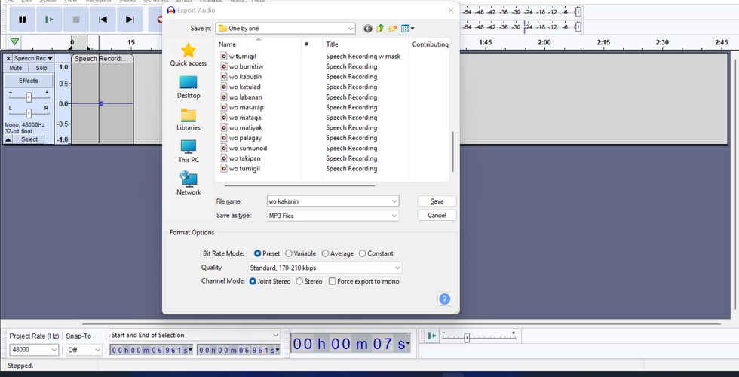Select the wo katulad file
This screenshot has height=377, width=739.
244,87
